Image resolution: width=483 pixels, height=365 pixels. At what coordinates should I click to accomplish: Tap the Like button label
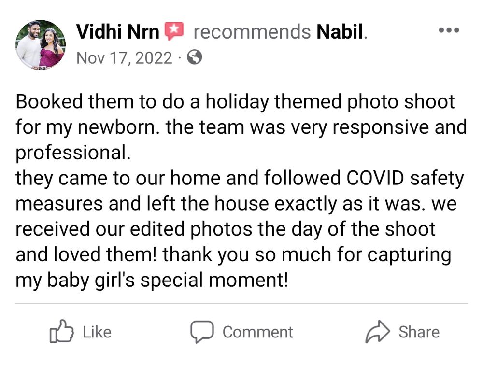97,332
